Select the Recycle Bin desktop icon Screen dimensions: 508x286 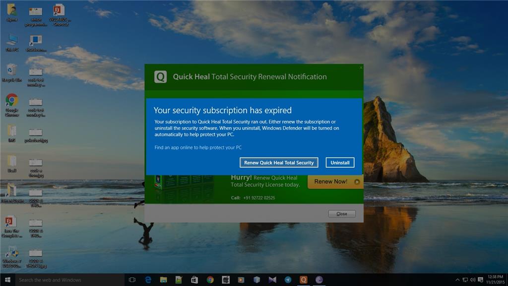tap(12, 73)
